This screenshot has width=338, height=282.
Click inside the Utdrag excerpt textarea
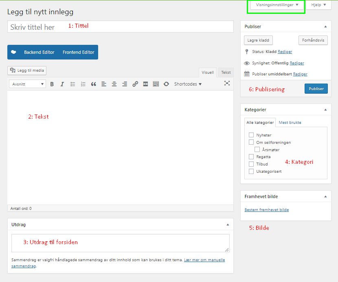(121, 243)
